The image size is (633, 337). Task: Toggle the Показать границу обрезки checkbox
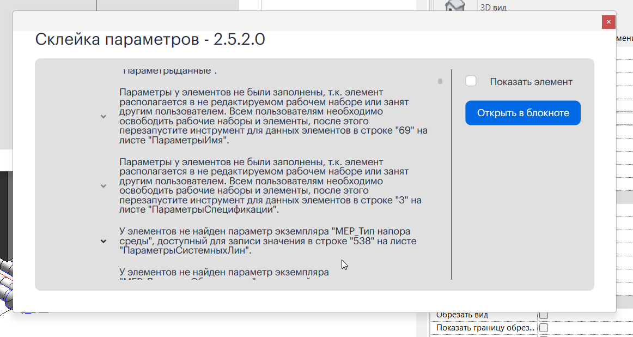[x=543, y=328]
